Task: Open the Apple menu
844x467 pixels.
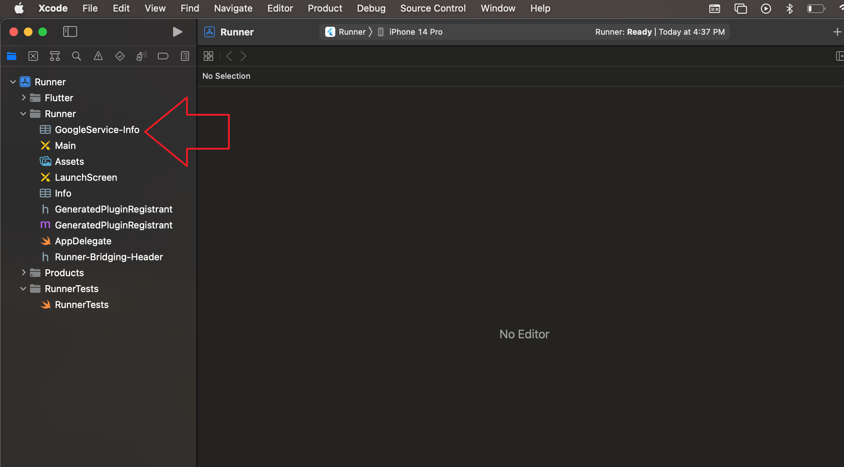Action: point(19,8)
